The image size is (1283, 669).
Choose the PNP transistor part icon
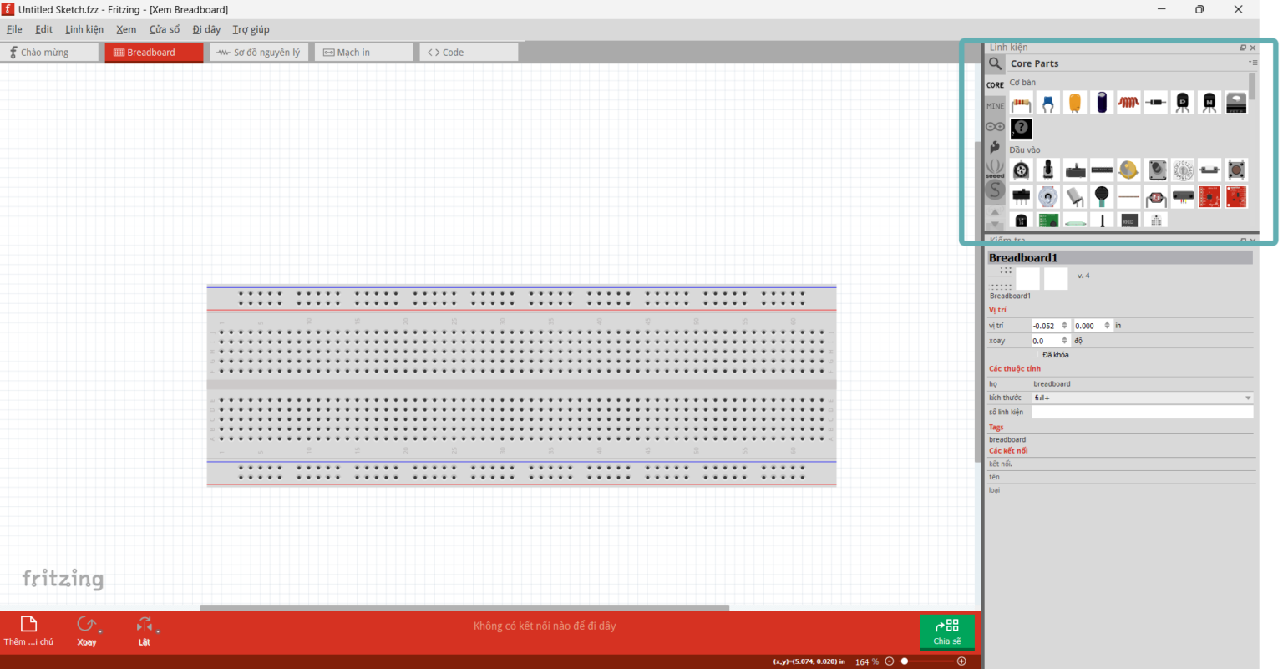coord(1182,104)
